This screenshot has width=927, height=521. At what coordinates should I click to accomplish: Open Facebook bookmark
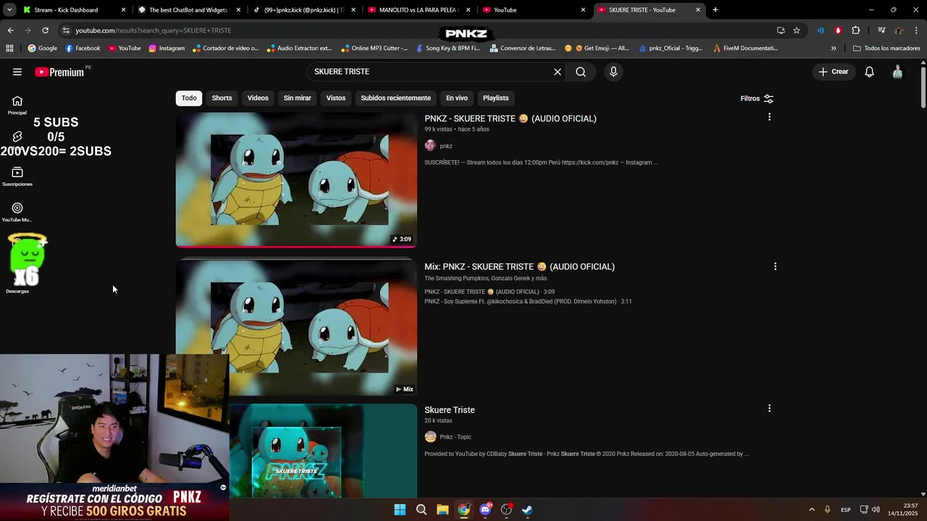(x=83, y=48)
